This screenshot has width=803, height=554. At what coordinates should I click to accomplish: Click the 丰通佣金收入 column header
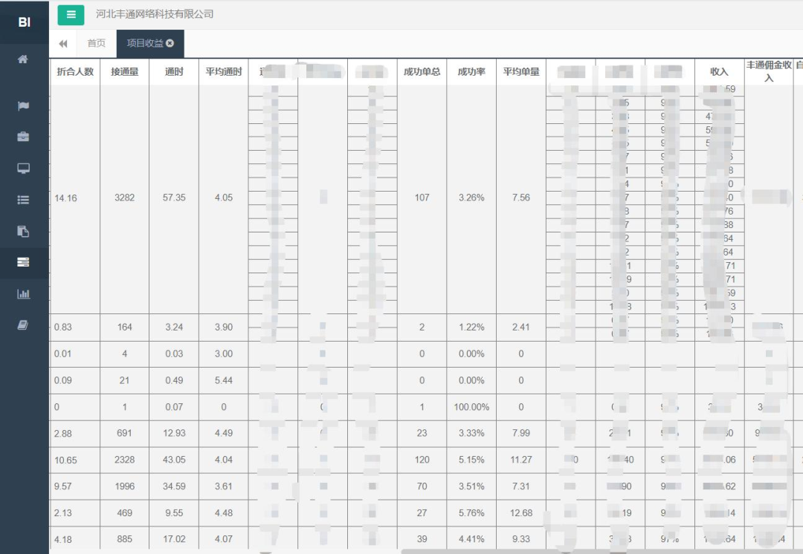coord(769,71)
